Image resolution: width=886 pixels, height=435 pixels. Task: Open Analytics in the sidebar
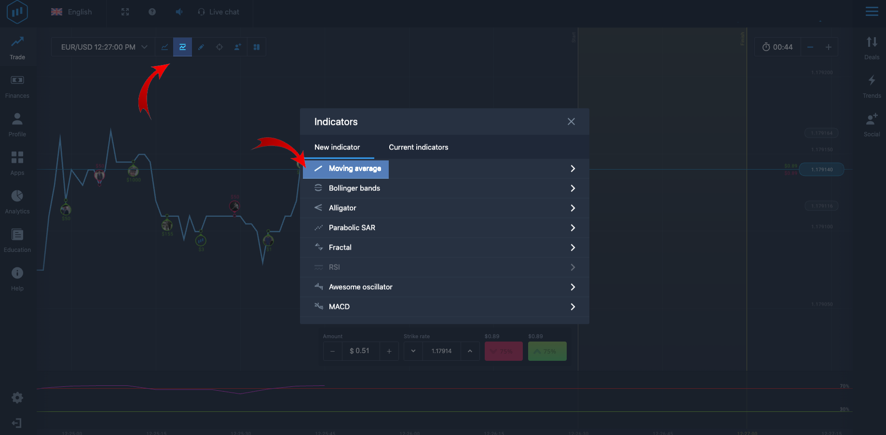17,202
